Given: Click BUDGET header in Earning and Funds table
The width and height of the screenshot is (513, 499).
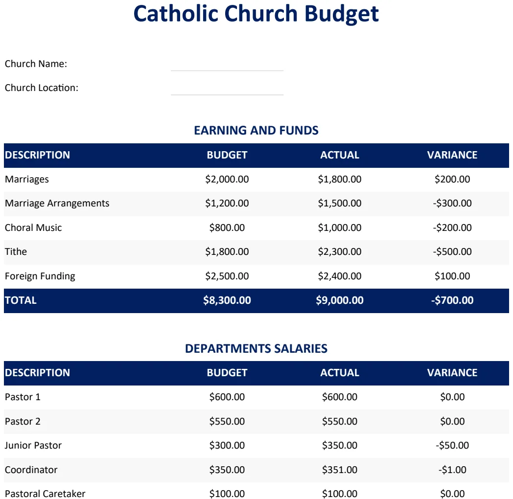Looking at the screenshot, I should 227,155.
